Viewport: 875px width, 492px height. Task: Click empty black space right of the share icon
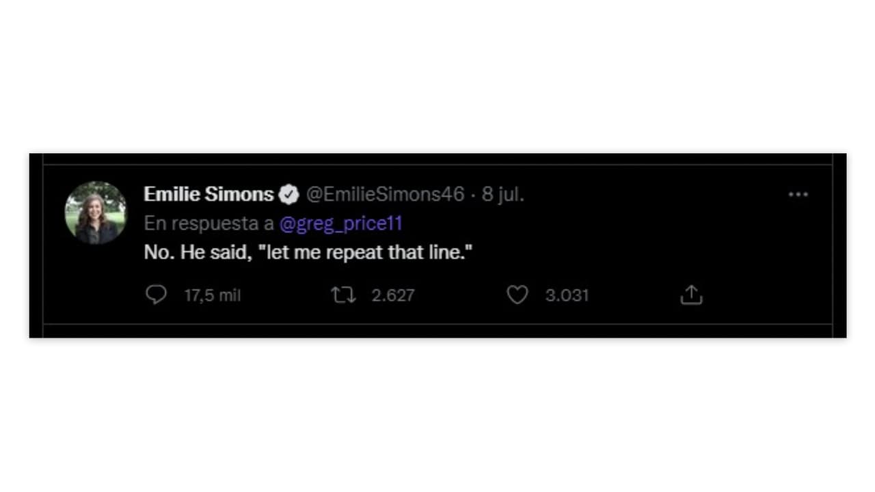(766, 295)
